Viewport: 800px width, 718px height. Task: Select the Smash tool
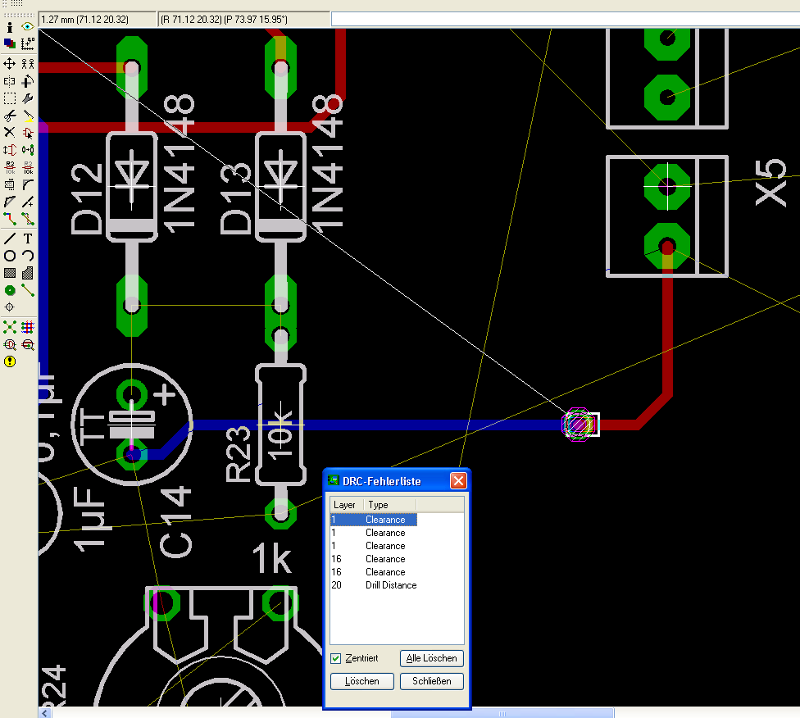9,184
